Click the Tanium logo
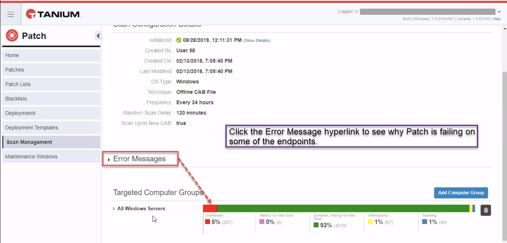The height and width of the screenshot is (243, 507). [x=53, y=14]
